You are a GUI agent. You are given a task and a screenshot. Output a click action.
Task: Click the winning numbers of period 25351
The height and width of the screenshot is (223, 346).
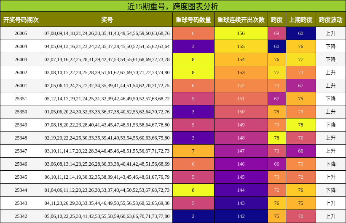pyautogui.click(x=107, y=99)
